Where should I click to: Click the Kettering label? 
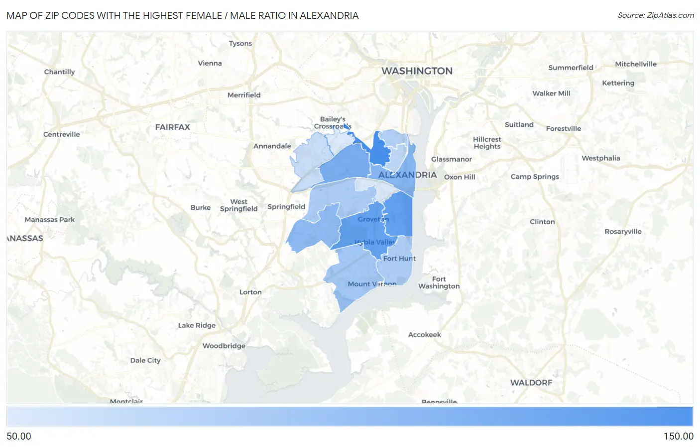618,83
